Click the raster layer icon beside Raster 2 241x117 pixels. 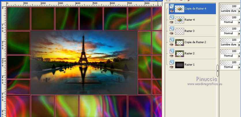[x=172, y=51]
